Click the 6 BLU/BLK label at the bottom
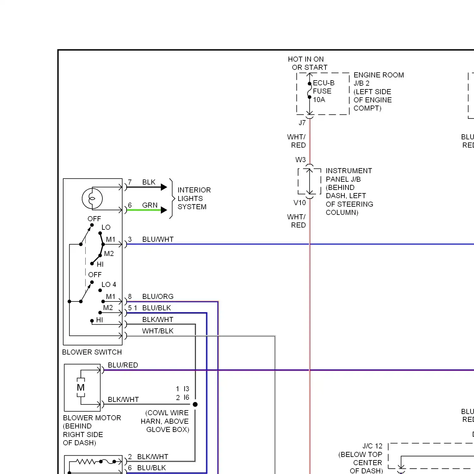 [x=147, y=468]
